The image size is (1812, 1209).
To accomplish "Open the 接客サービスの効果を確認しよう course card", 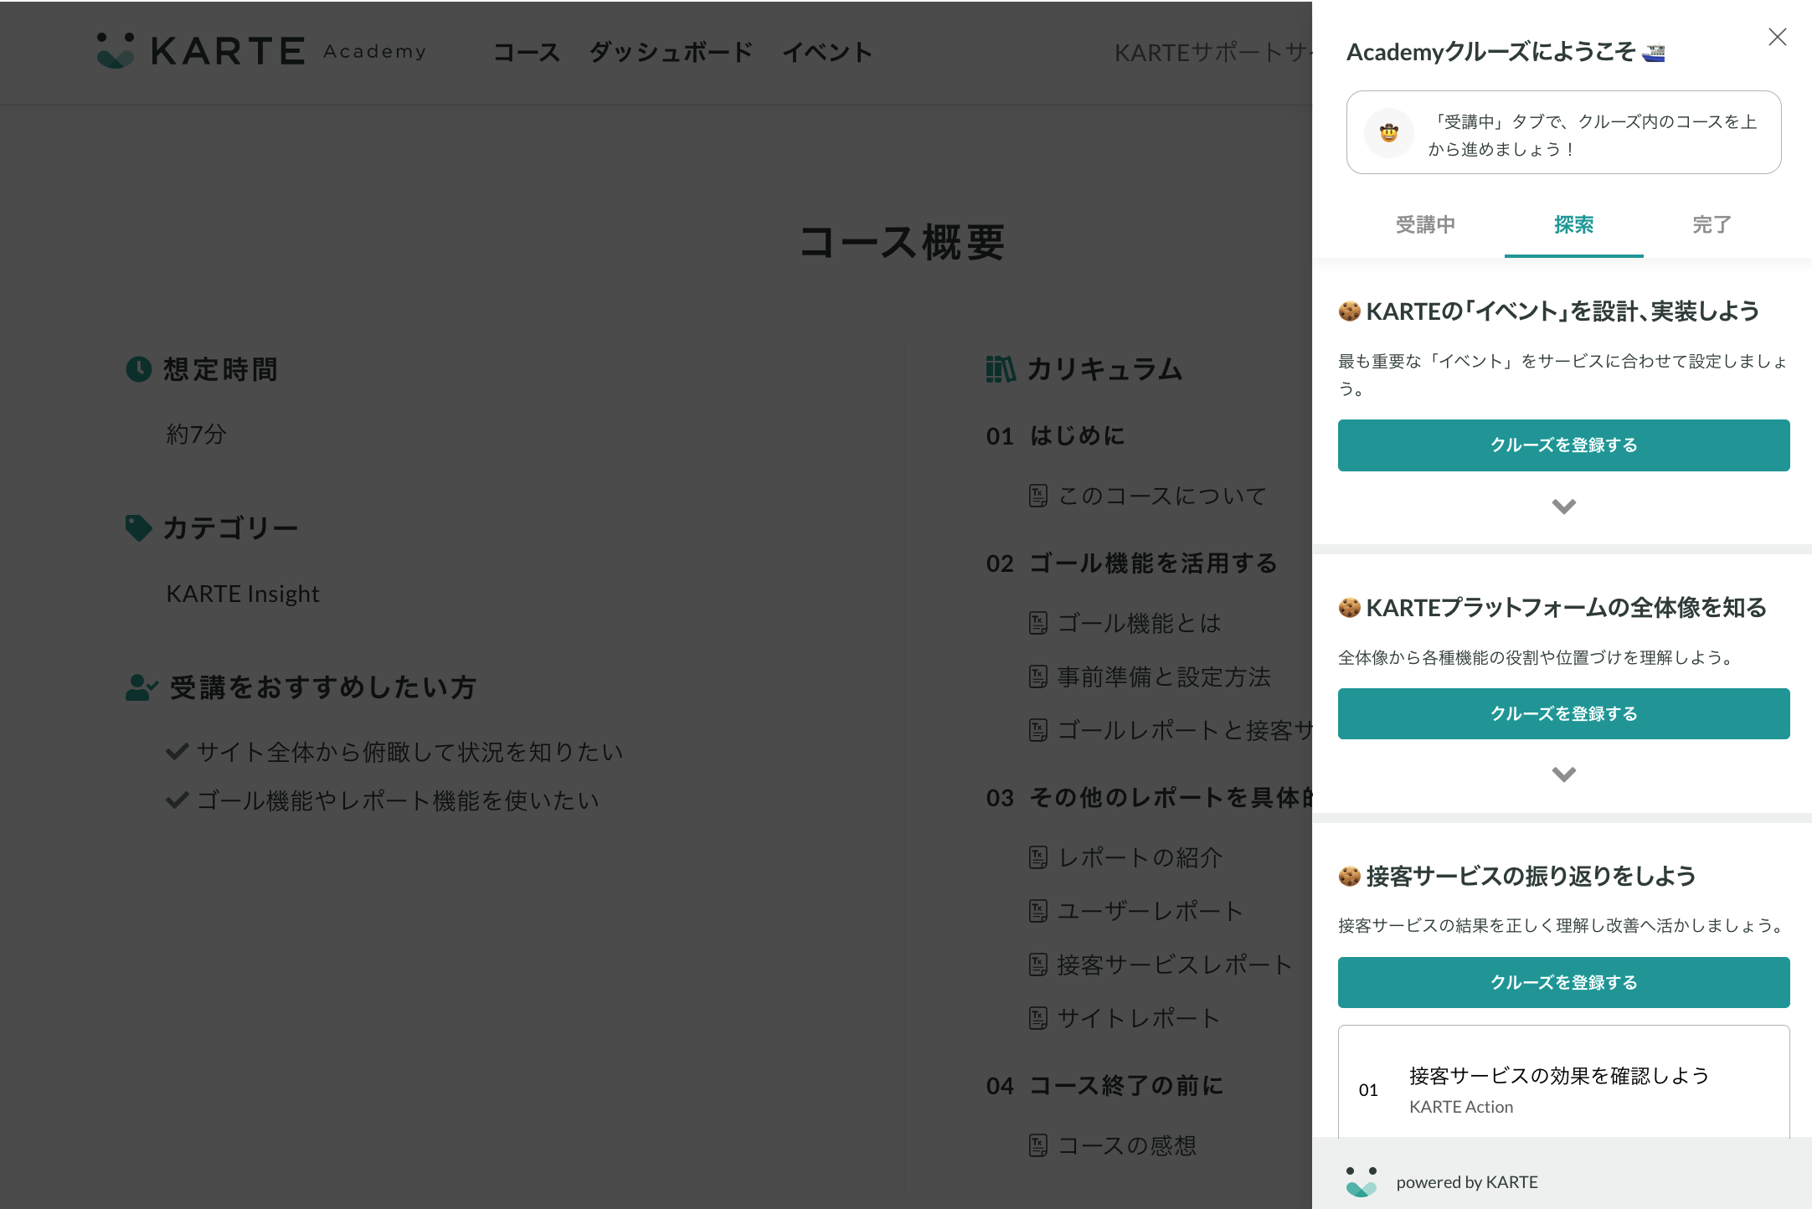I will [1563, 1082].
